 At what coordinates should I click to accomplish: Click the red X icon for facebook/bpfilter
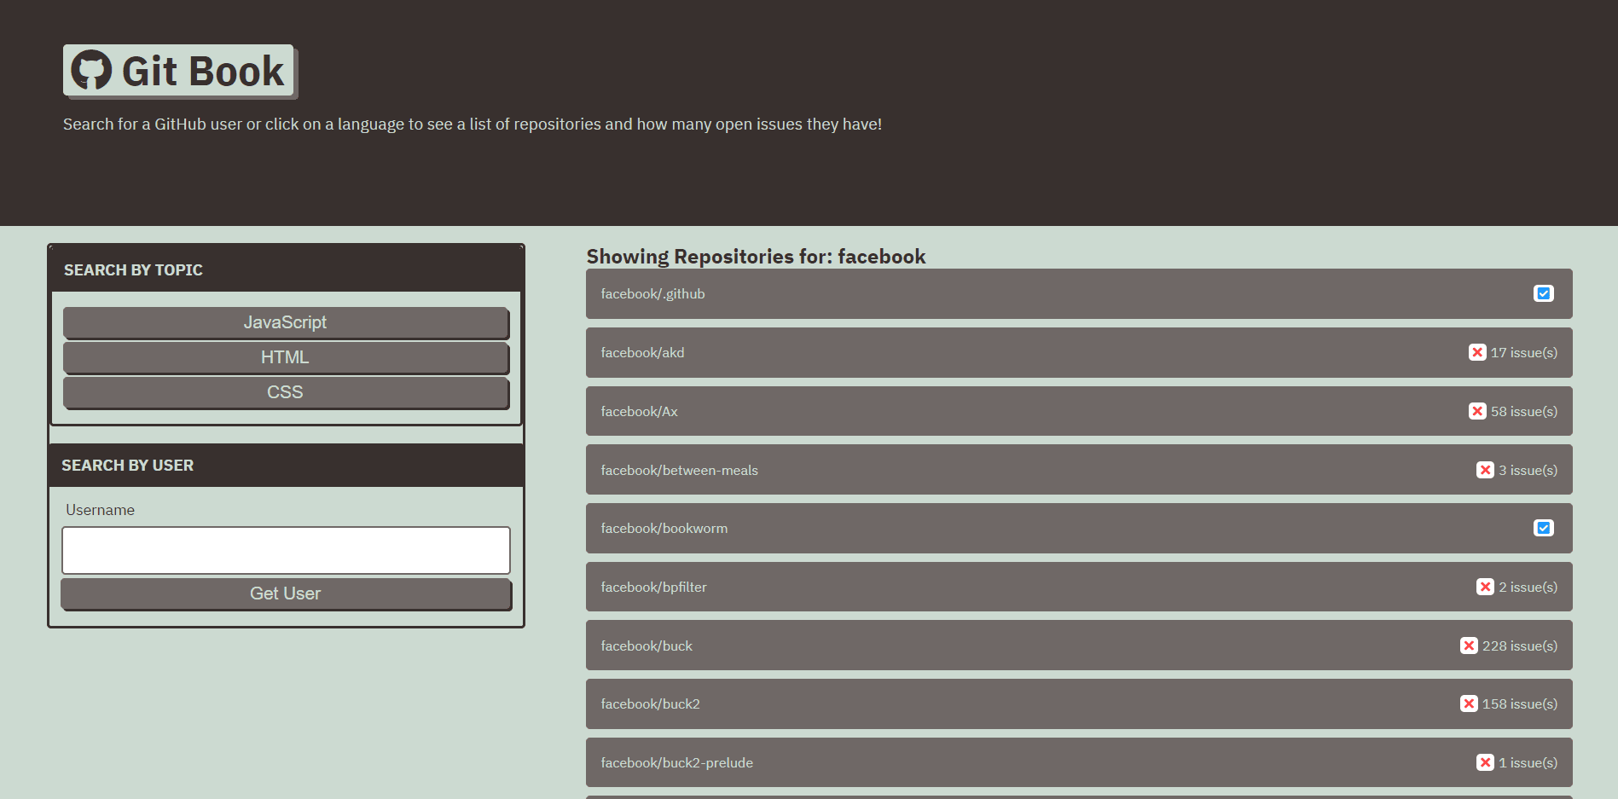pos(1485,587)
